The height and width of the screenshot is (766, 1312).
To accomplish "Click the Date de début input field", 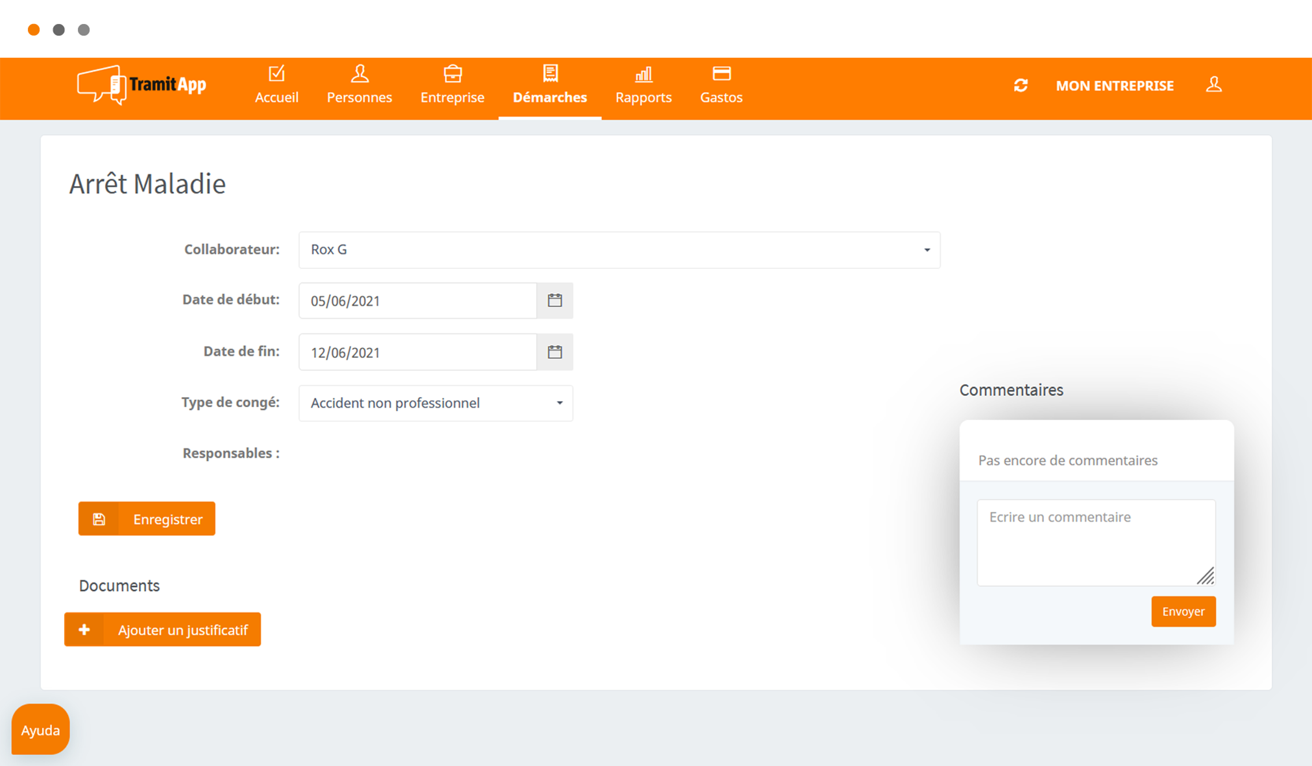I will click(418, 301).
